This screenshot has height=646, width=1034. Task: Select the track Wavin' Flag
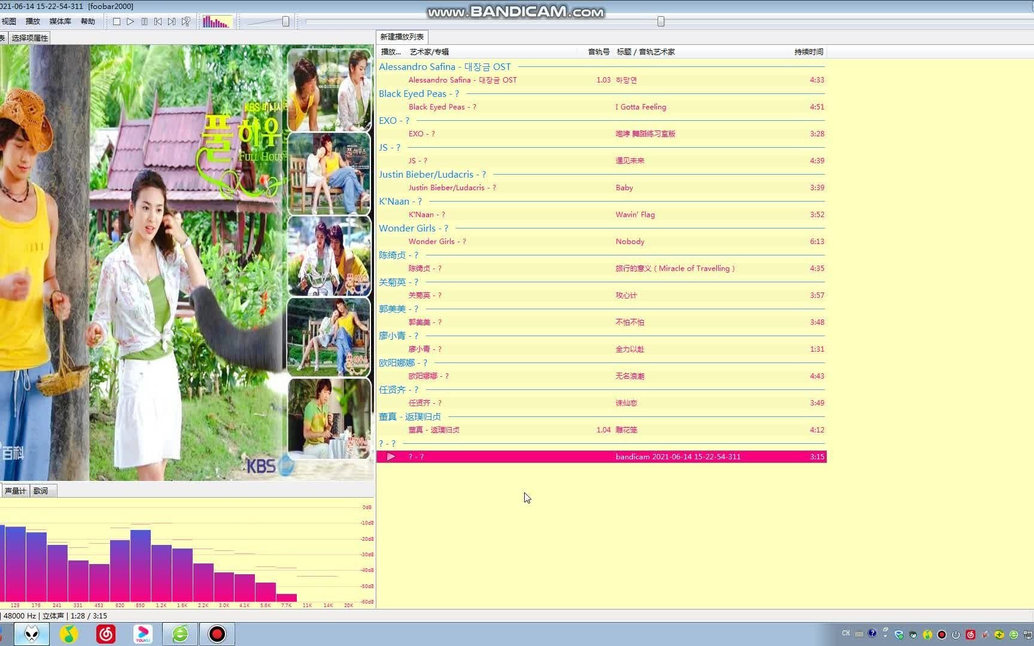tap(601, 215)
